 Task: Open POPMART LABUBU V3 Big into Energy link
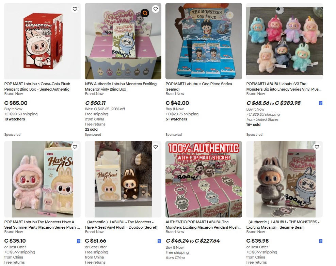coord(284,87)
